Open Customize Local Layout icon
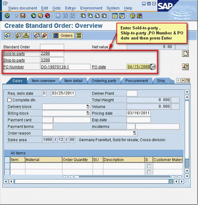The image size is (198, 205). click(x=140, y=16)
